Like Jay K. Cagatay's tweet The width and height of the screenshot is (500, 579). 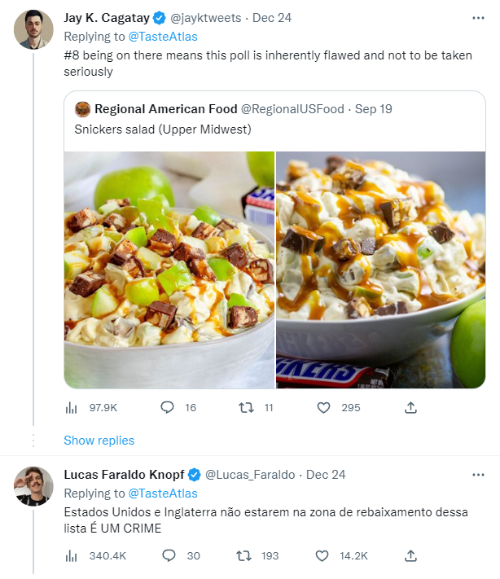[x=323, y=407]
